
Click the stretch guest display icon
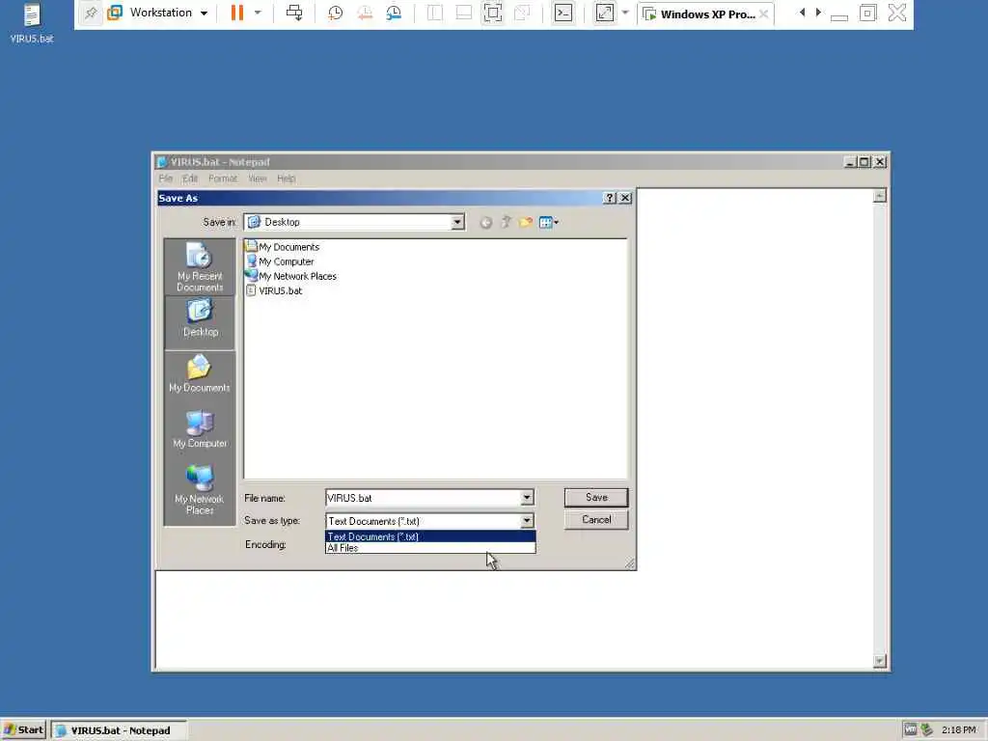point(604,13)
